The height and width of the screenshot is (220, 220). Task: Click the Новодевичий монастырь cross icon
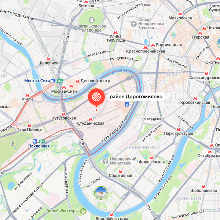click(x=105, y=161)
